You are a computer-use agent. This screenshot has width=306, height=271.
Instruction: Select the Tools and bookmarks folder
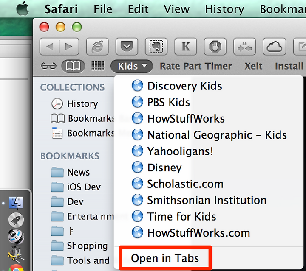80,260
